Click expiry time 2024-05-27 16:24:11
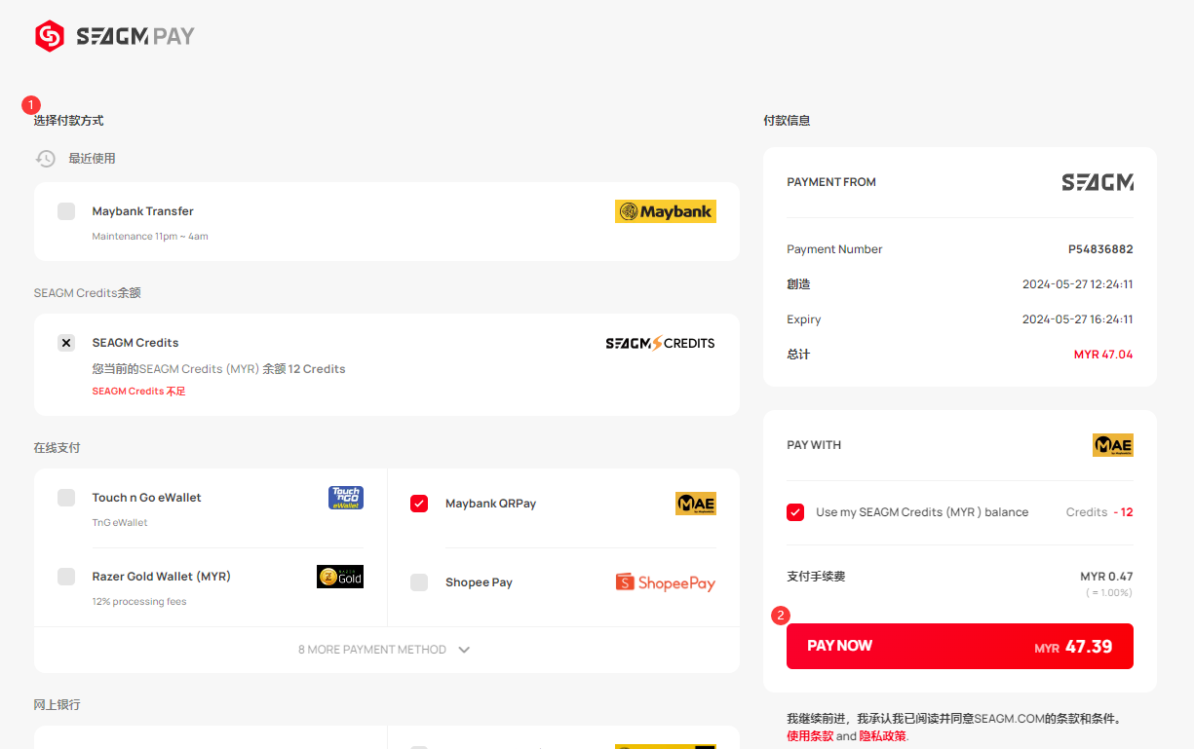 coord(1078,319)
